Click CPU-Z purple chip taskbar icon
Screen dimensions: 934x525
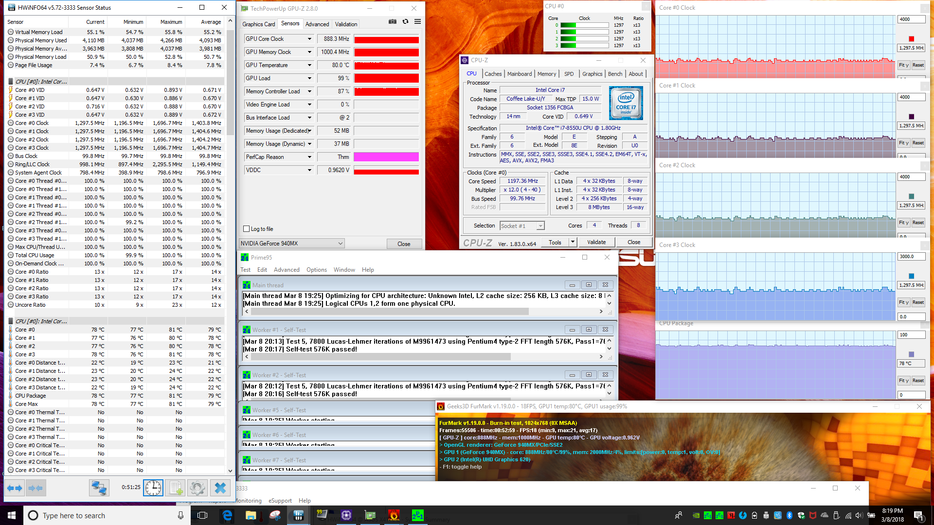pyautogui.click(x=346, y=515)
